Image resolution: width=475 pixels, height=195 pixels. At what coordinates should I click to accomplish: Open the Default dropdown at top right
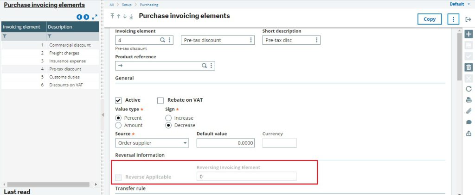tap(459, 4)
